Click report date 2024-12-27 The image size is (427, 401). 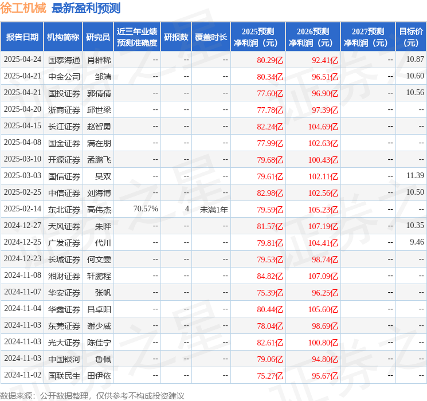22,225
